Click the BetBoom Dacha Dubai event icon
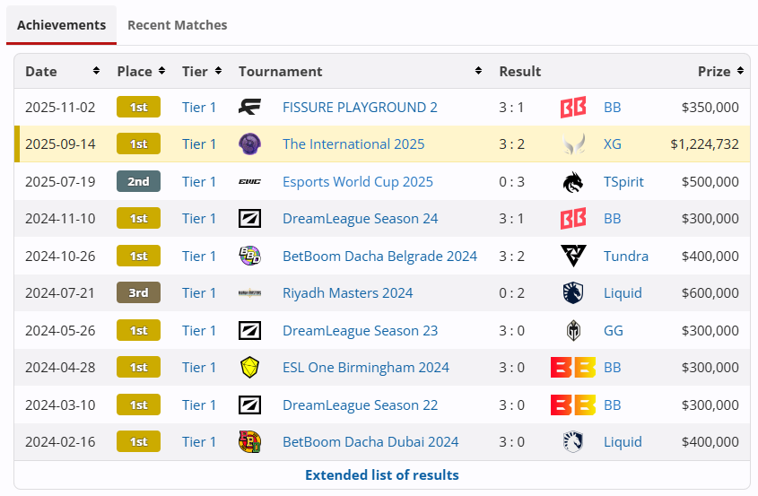This screenshot has height=496, width=758. pyautogui.click(x=249, y=441)
